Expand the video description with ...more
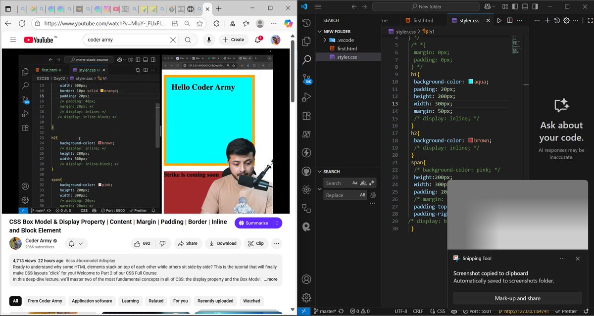 click(270, 279)
